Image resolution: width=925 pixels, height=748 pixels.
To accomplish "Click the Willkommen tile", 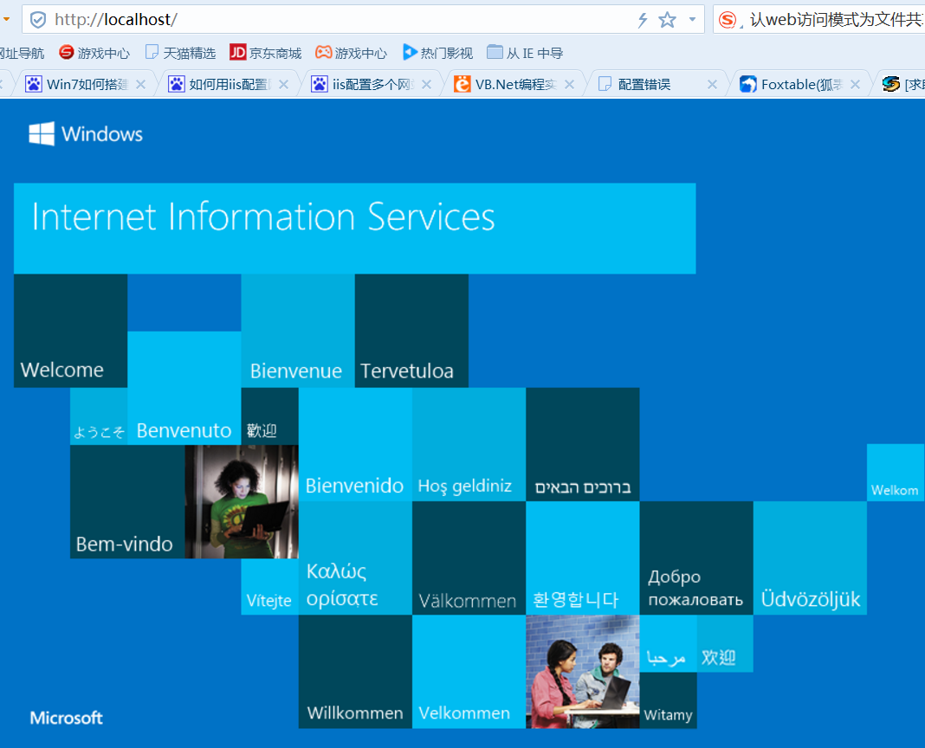I will coord(355,672).
